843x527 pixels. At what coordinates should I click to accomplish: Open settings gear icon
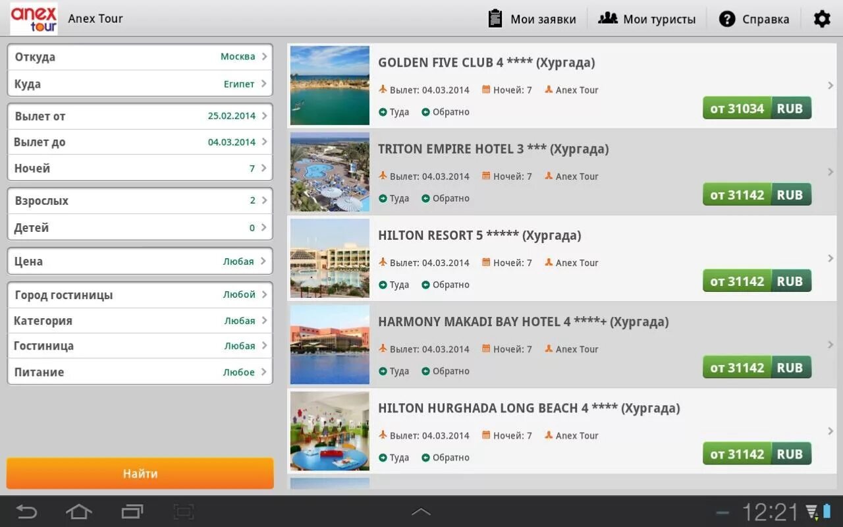point(822,18)
